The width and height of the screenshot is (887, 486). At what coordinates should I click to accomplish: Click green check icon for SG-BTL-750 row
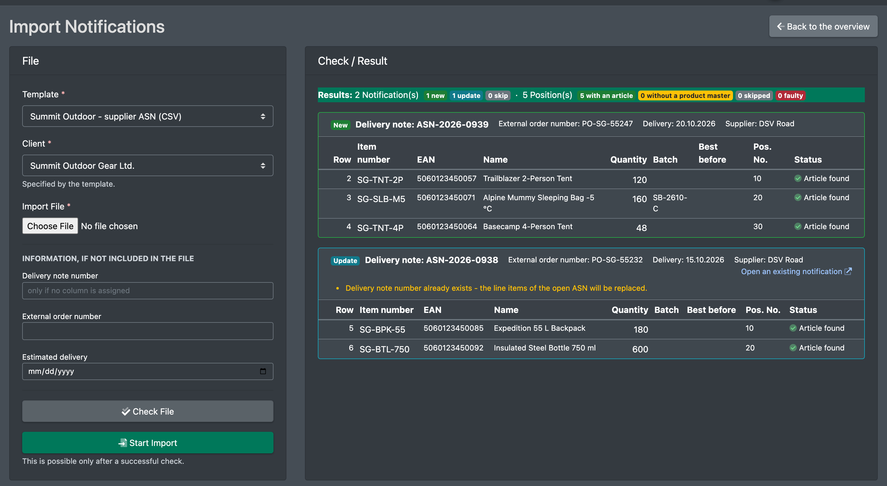pos(793,348)
